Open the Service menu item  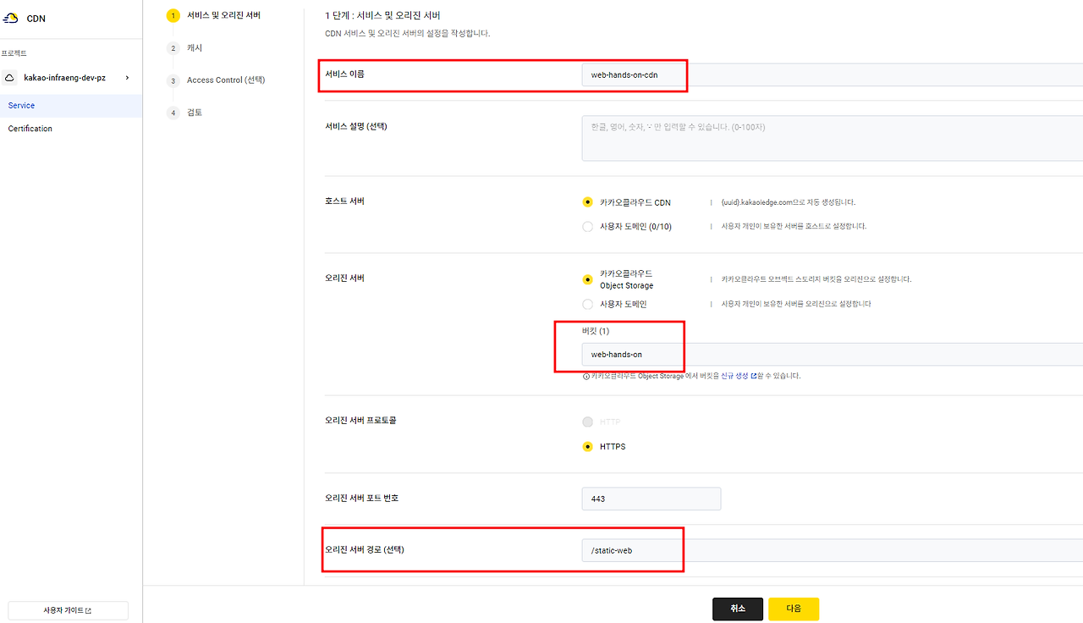(71, 106)
